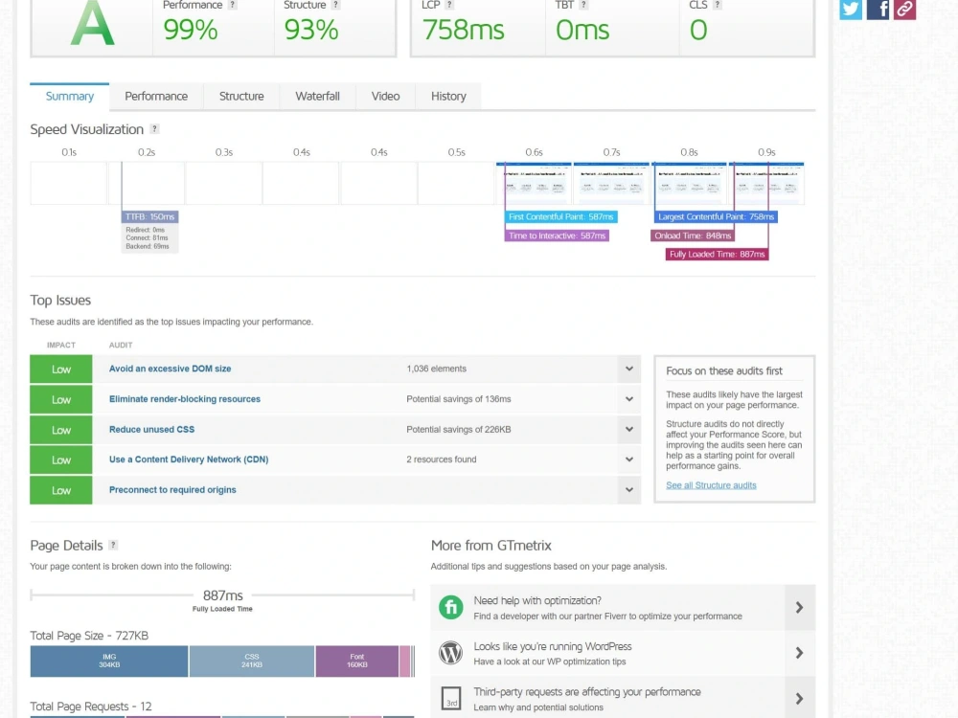Image resolution: width=958 pixels, height=718 pixels.
Task: Select the 0.9s filmstrip thumbnail
Action: (766, 183)
